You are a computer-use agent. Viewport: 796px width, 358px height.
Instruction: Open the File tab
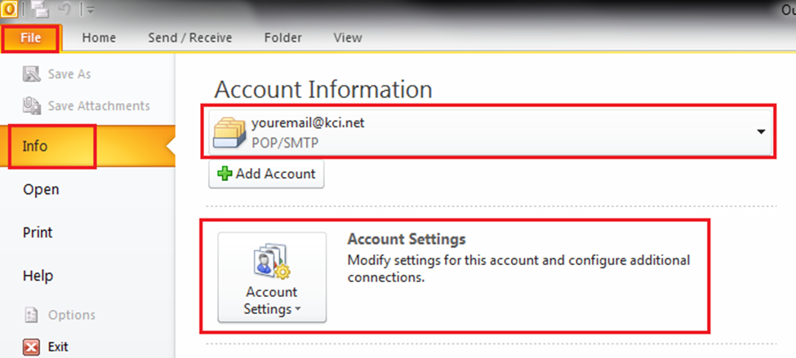pos(30,38)
